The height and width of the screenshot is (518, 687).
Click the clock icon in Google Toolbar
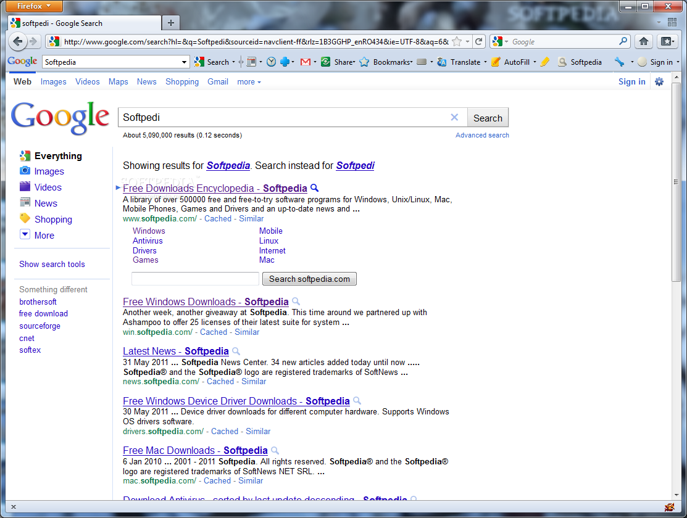pos(271,62)
